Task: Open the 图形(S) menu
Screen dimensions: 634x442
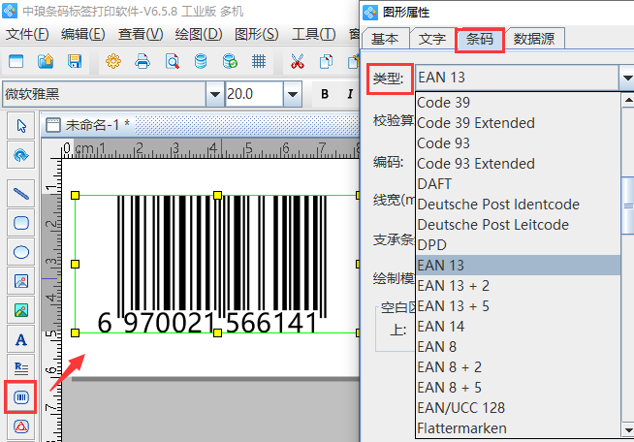Action: [x=256, y=34]
